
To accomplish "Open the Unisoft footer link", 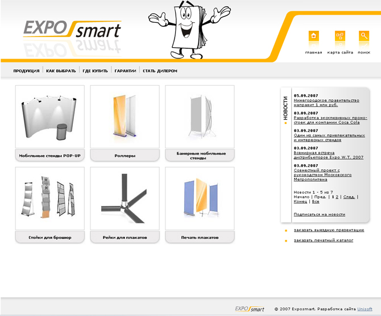I will pyautogui.click(x=365, y=309).
